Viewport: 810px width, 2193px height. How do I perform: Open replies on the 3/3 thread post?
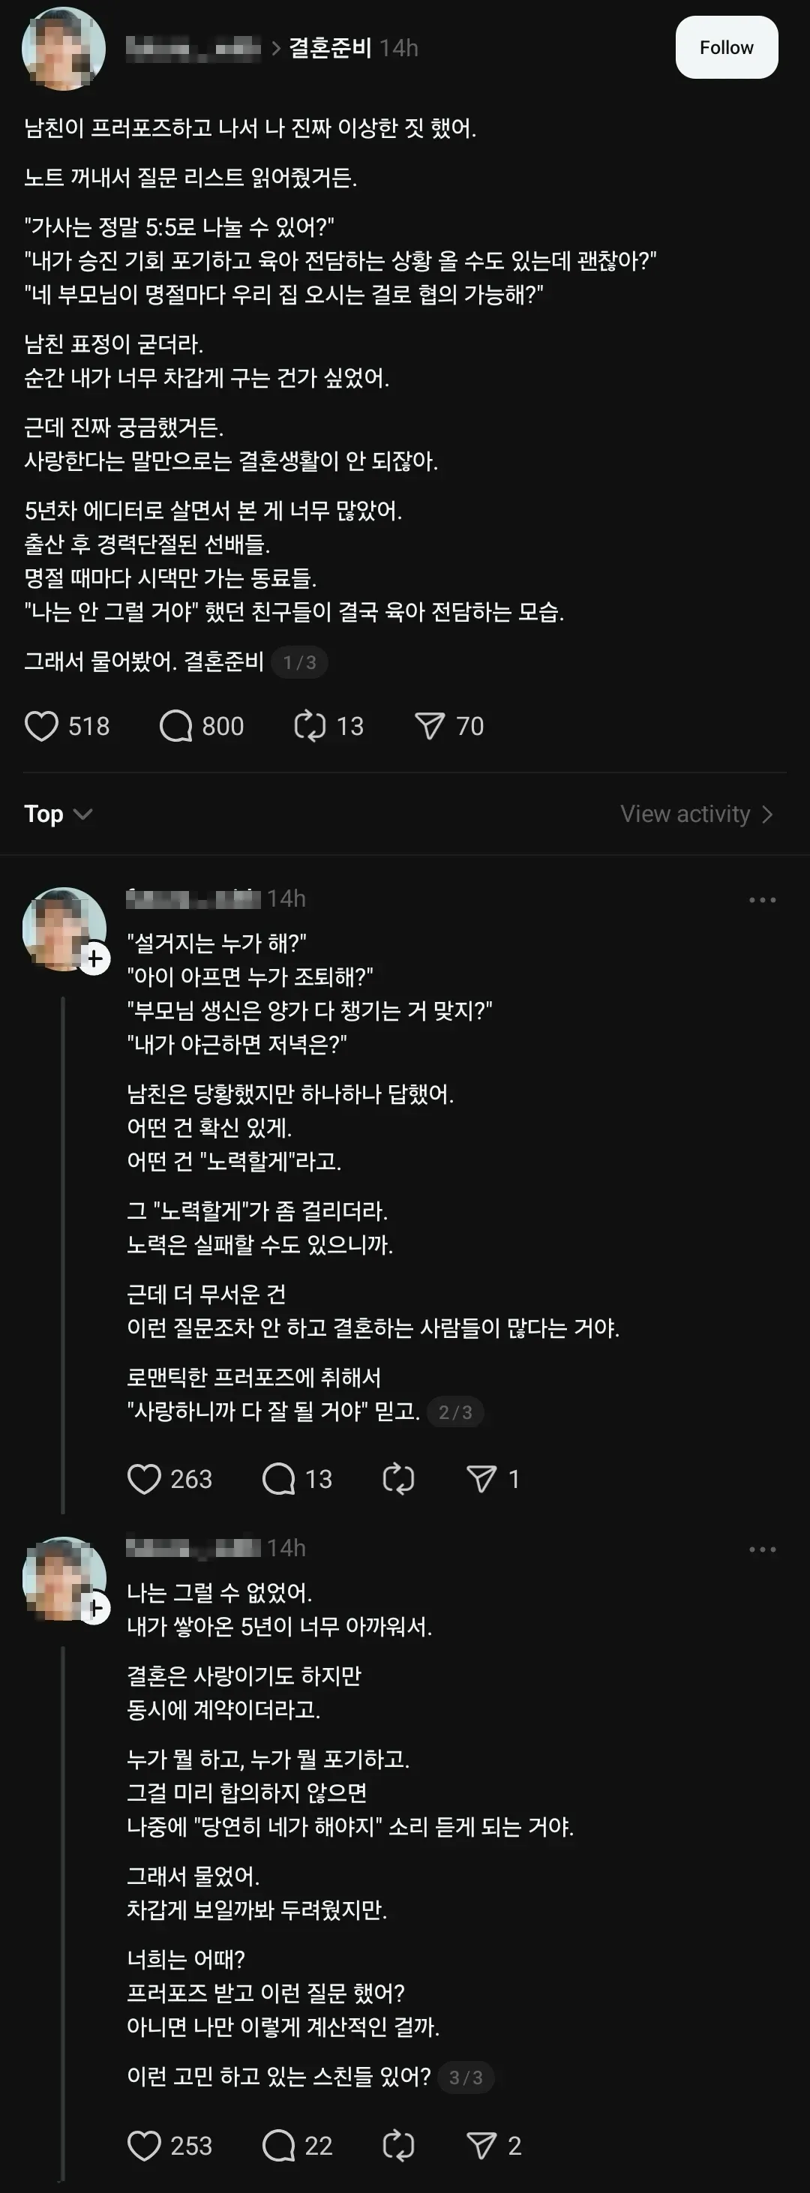278,2145
